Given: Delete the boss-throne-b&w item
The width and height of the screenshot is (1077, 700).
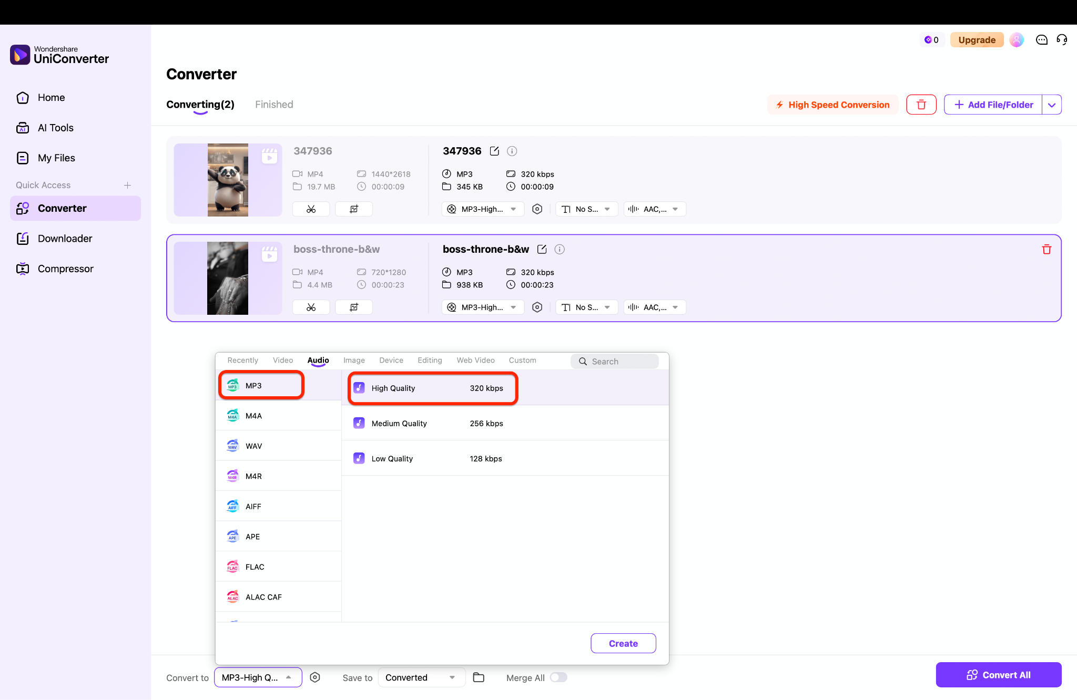Looking at the screenshot, I should point(1046,250).
